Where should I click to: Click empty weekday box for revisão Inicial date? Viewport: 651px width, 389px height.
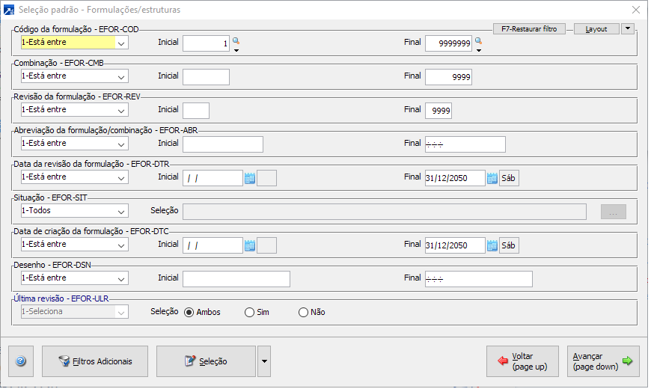click(x=266, y=178)
